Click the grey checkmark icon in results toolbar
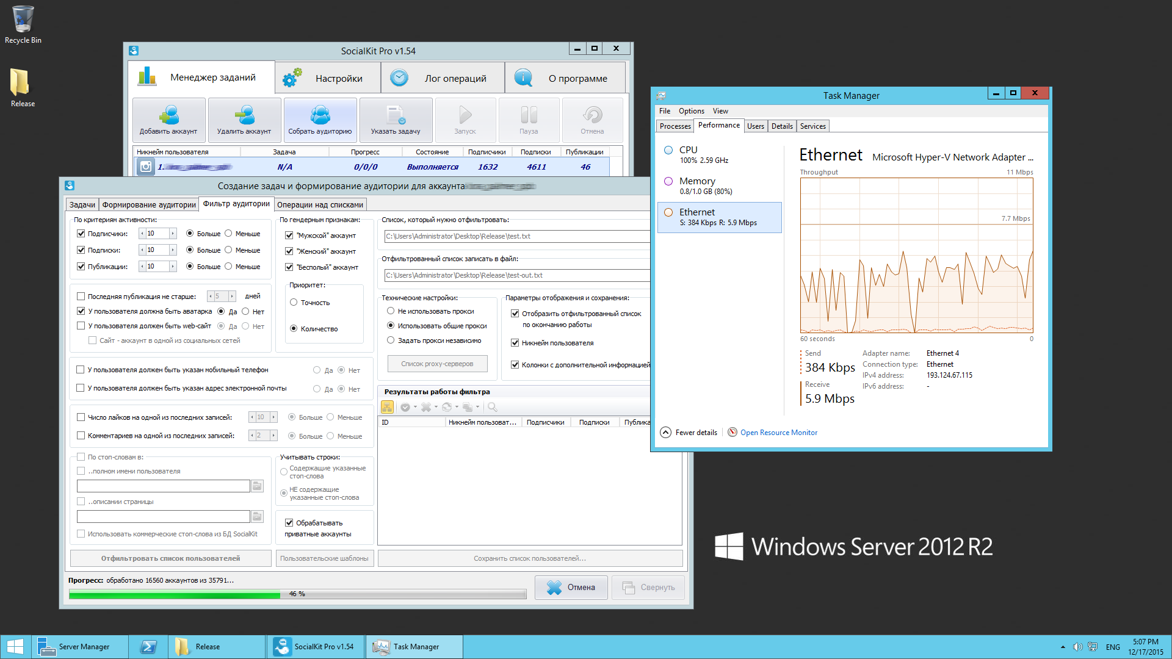Screen dimensions: 1172x659 (405, 407)
